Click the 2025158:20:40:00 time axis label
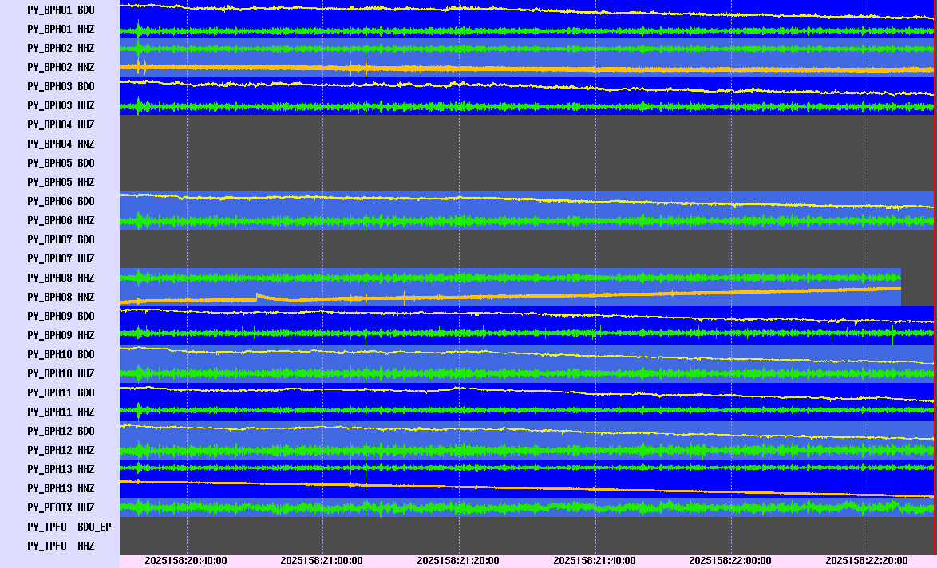The height and width of the screenshot is (568, 937). (x=186, y=561)
